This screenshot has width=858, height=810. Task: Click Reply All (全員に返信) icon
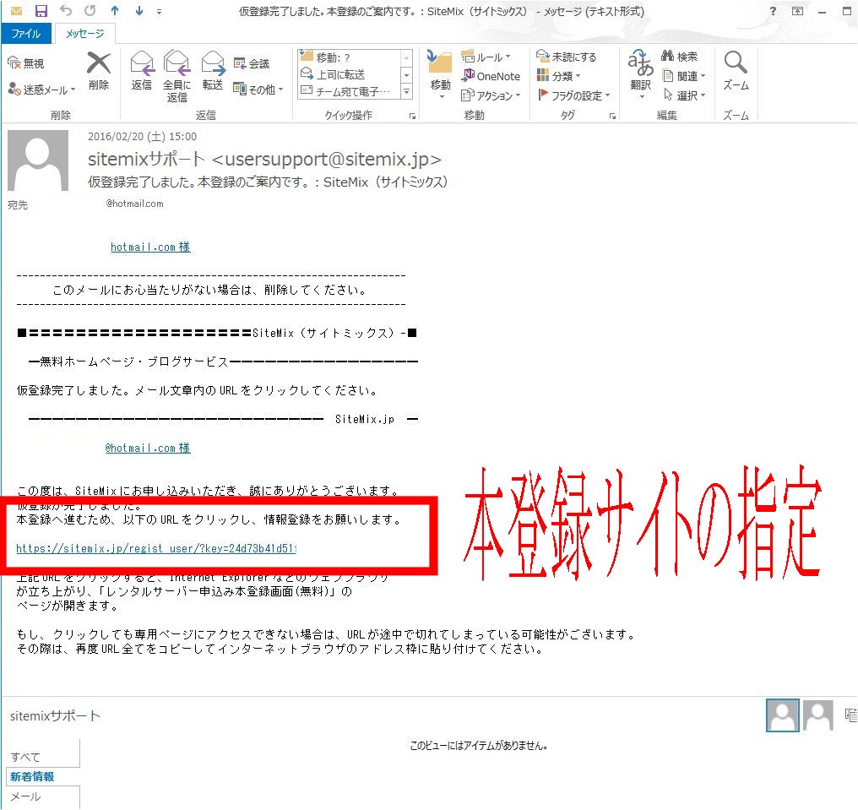pyautogui.click(x=176, y=72)
